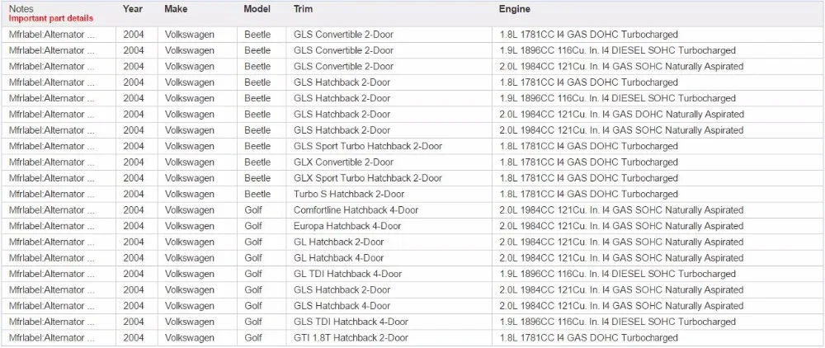Viewport: 825px width, 348px height.
Task: Select the GLS Sport Turbo Hatchback 2-Door row
Action: click(412, 146)
